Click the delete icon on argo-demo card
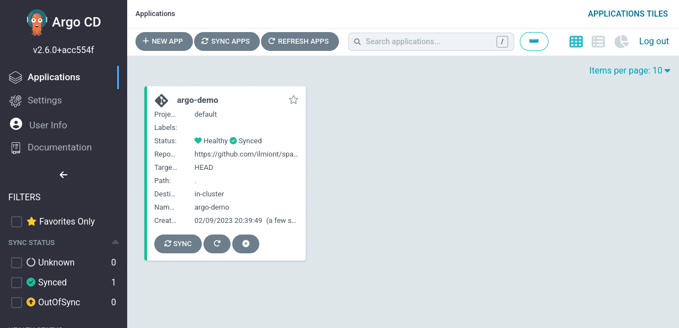Viewport: 679px width, 328px height. pos(246,243)
